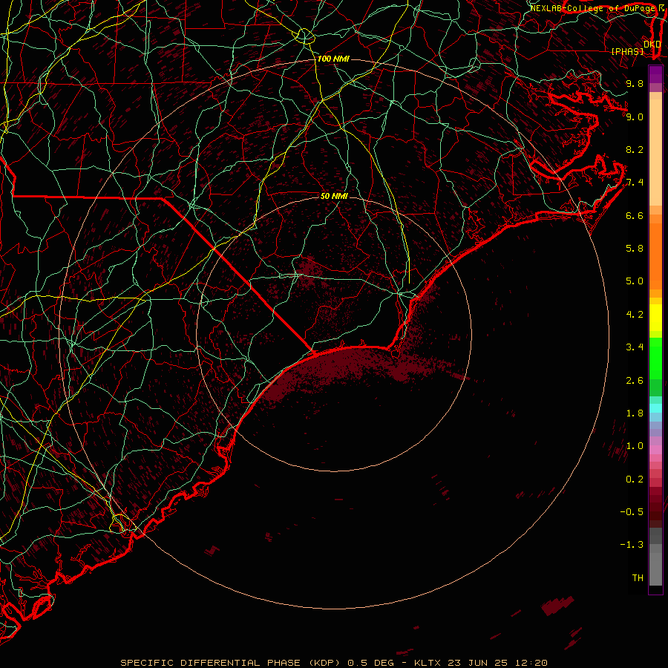Click the 4.2 value on the color scale
Viewport: 668px width, 668px height.
pos(635,315)
